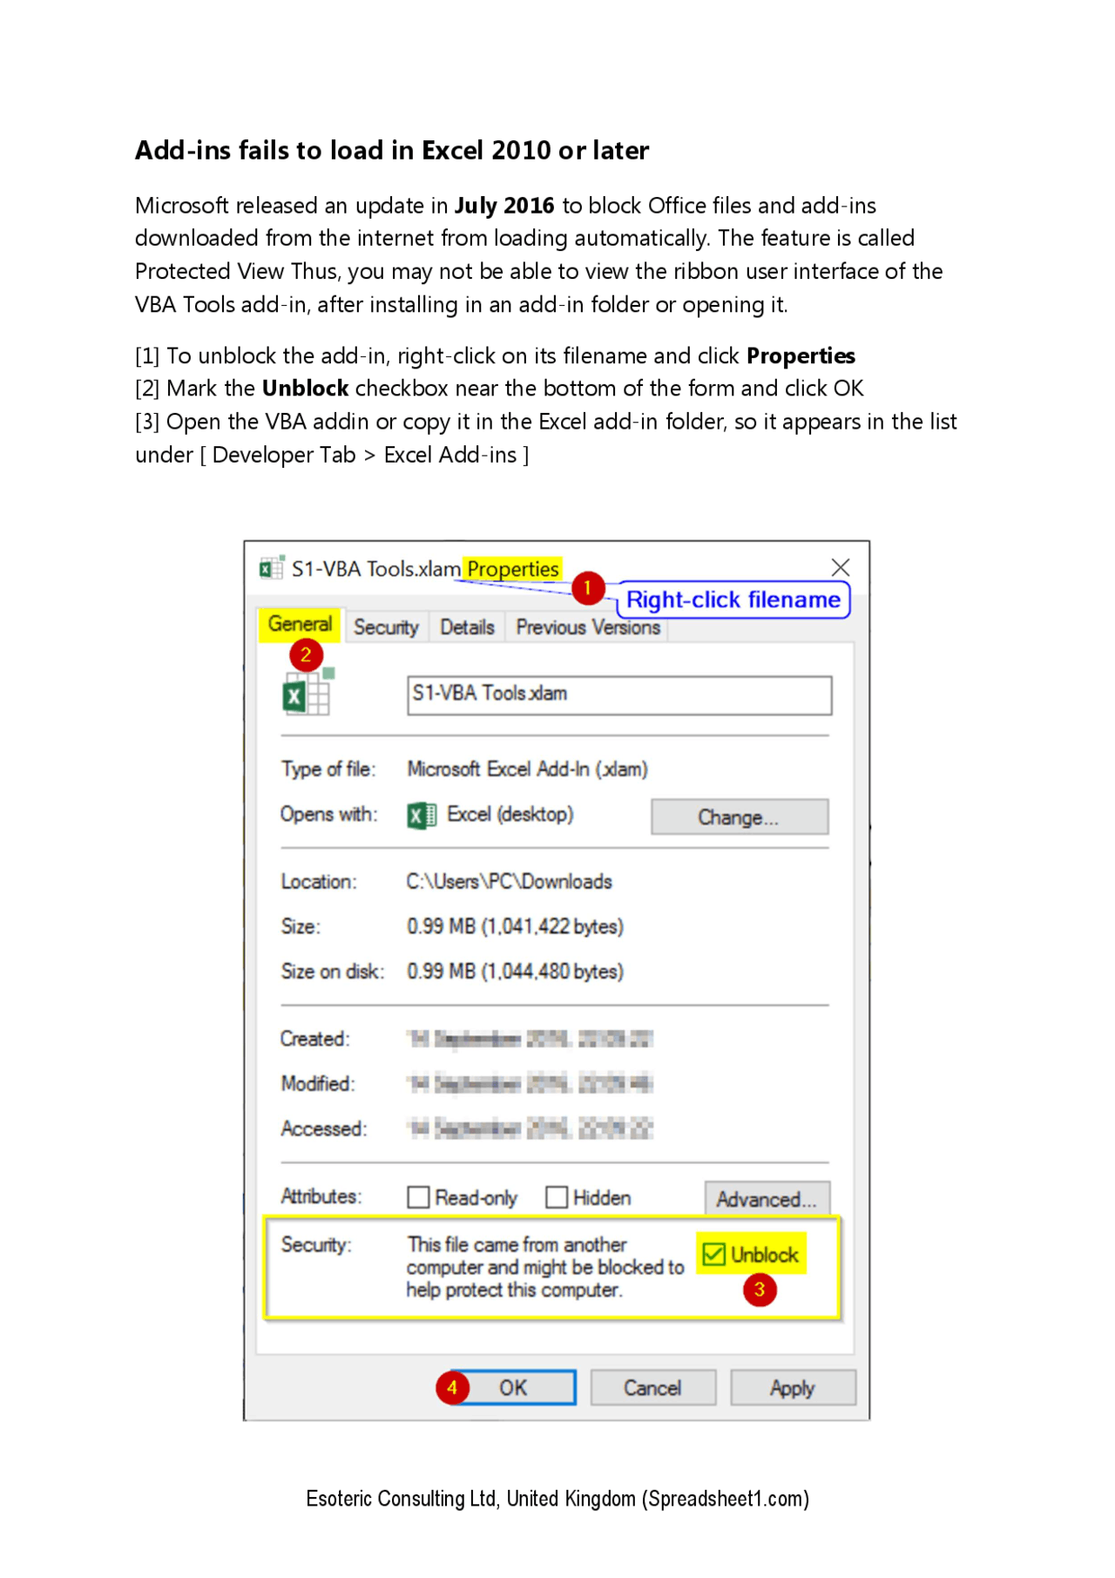Screen dimensions: 1115x1578
Task: Close the Properties dialog with the X button
Action: coord(840,567)
